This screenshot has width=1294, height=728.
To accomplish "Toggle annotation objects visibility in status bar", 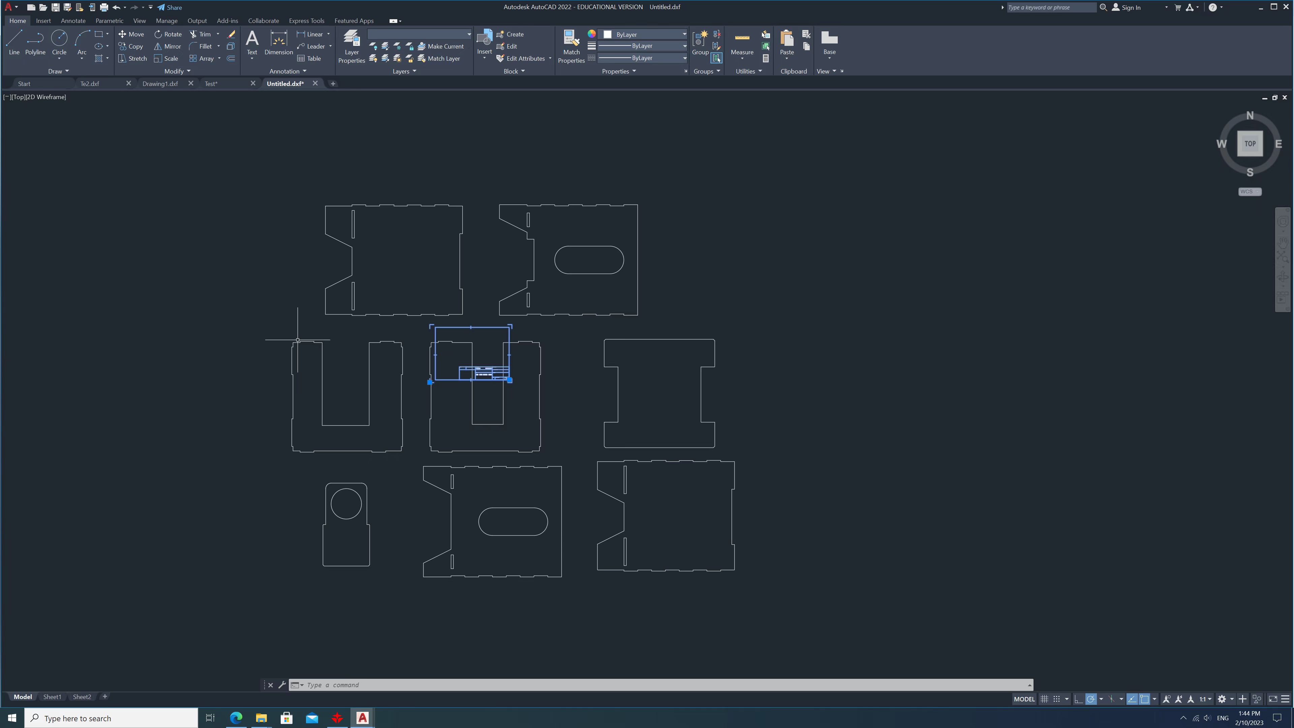I will tap(1166, 699).
